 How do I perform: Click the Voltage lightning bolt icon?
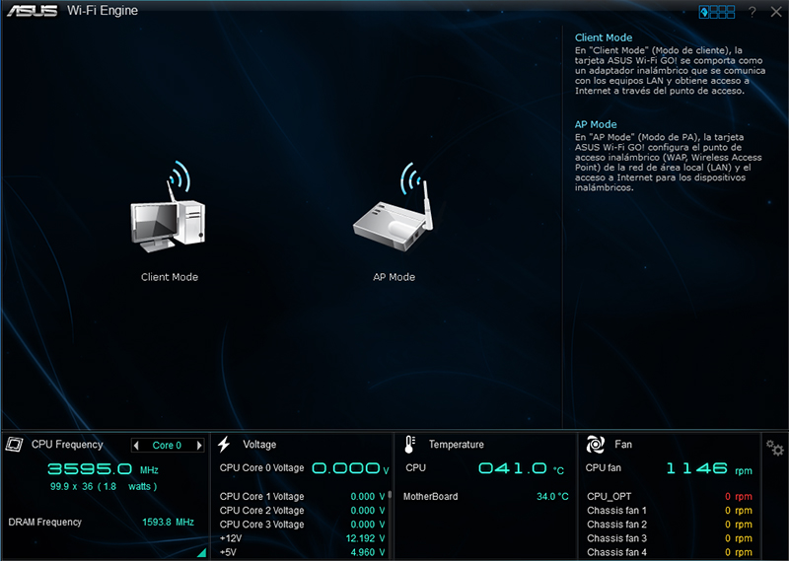point(224,445)
